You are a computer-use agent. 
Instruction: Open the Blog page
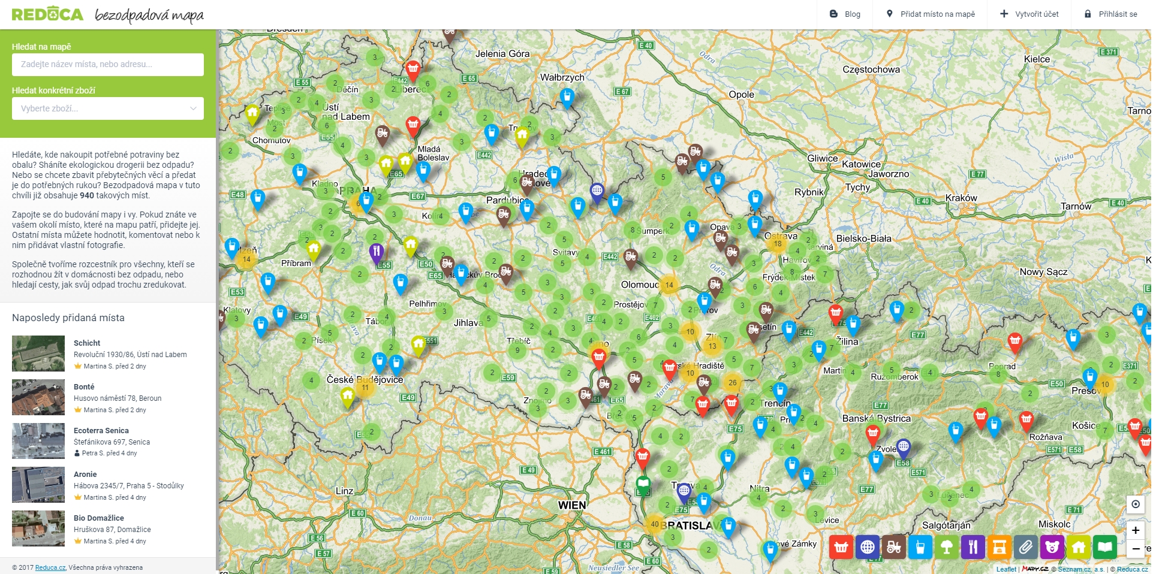tap(845, 14)
